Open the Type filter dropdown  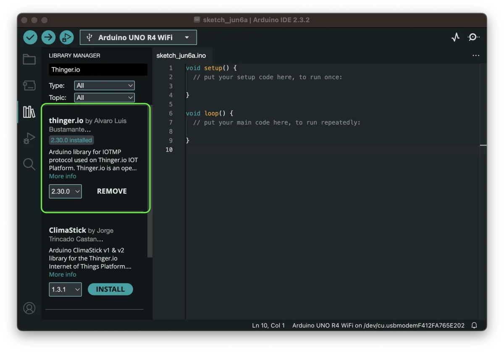click(105, 85)
